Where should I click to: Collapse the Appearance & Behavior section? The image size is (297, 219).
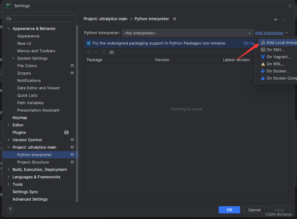9,28
